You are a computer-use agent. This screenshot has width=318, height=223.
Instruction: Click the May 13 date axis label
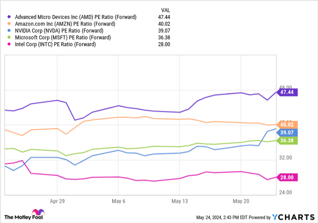(x=180, y=200)
